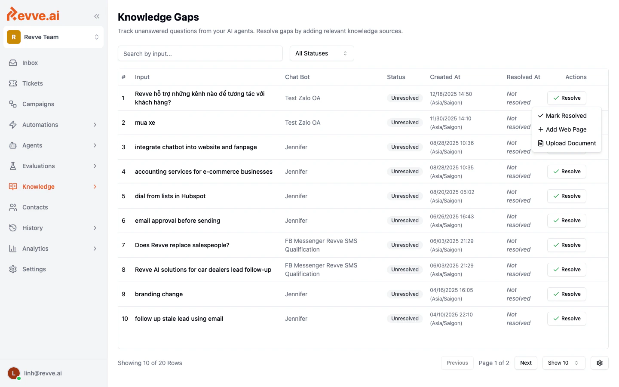Go to the Next page
Screen dimensions: 619x387
click(526, 363)
